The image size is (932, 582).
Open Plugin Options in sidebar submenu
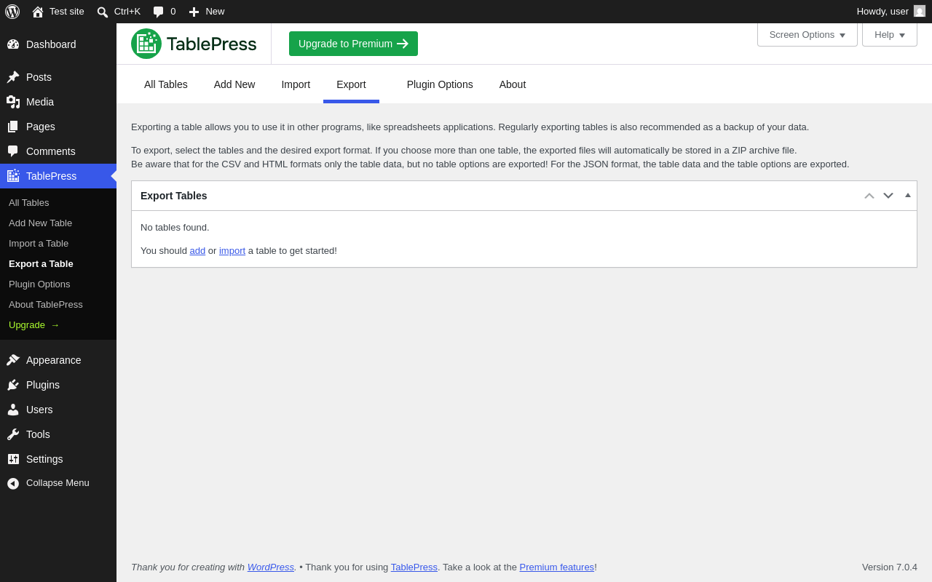pos(58,284)
